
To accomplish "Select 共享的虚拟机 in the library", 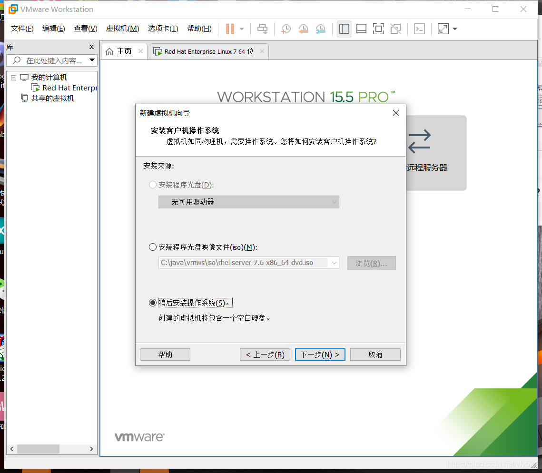I will (x=52, y=98).
